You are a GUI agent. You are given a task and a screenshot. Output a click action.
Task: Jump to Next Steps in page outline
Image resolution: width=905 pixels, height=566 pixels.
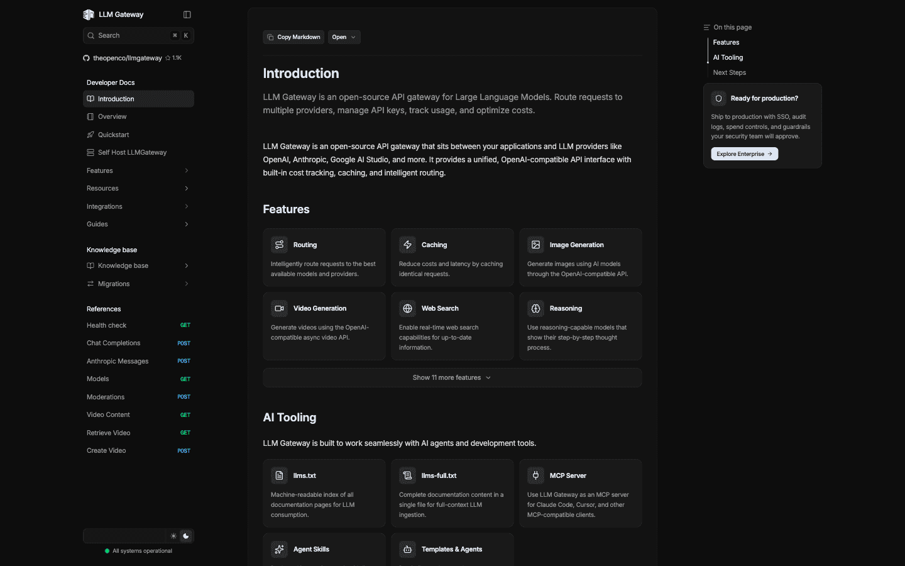tap(729, 73)
